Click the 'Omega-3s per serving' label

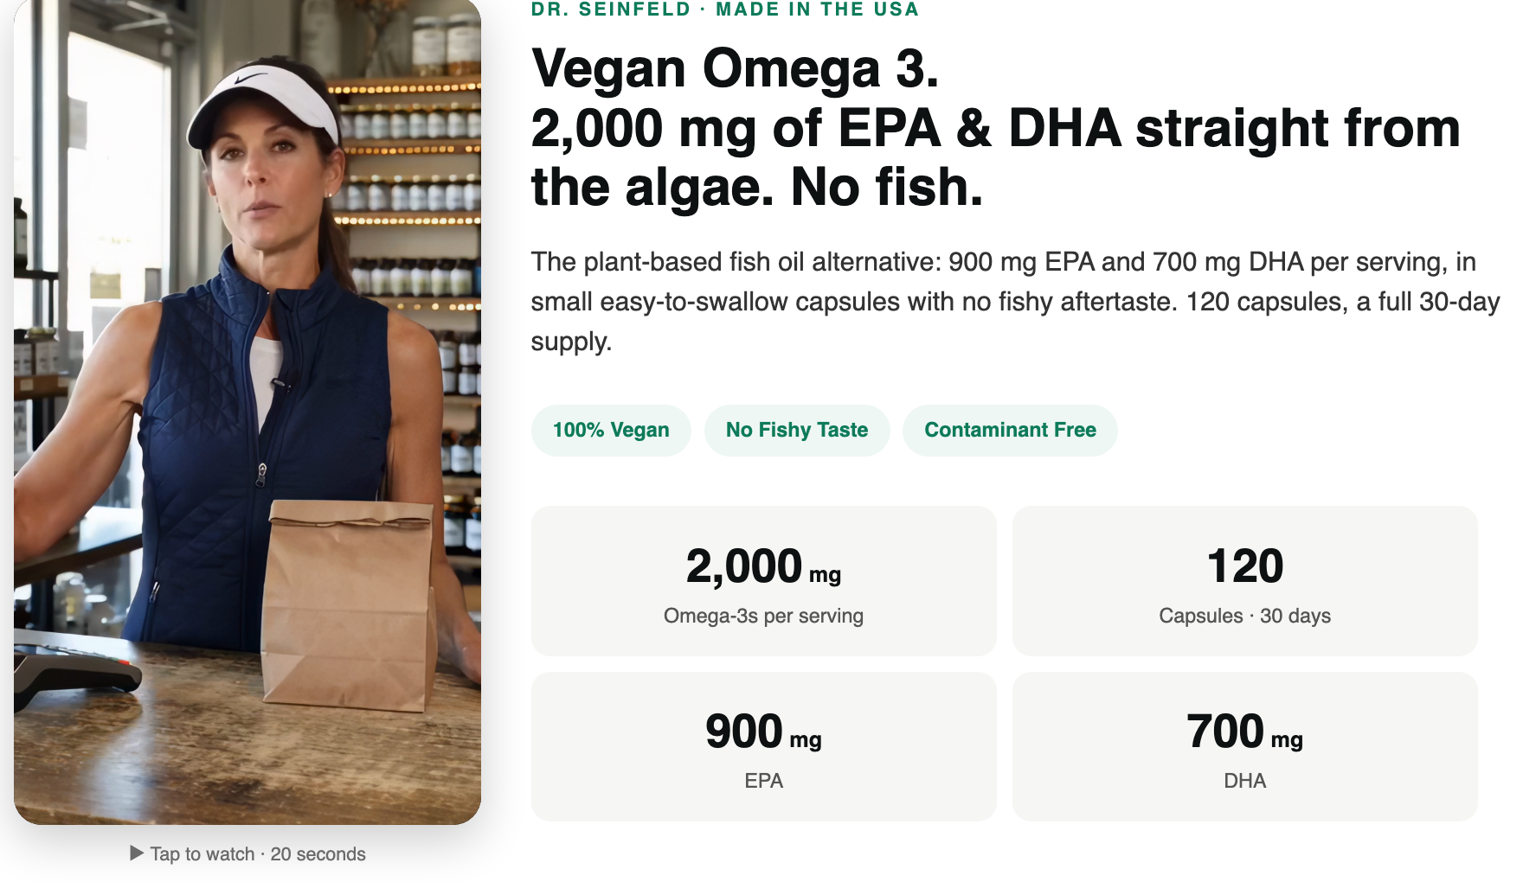764,616
